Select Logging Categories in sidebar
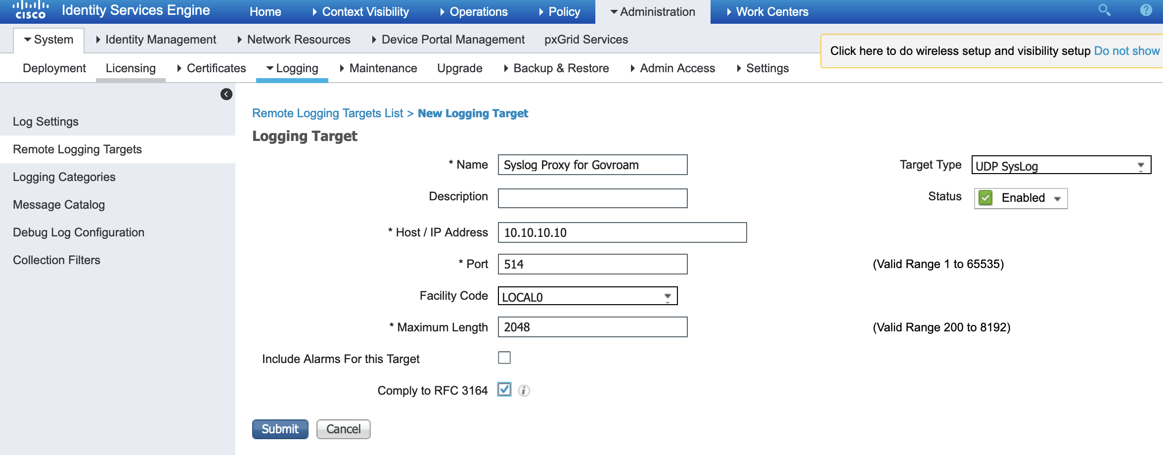The height and width of the screenshot is (455, 1163). click(64, 177)
